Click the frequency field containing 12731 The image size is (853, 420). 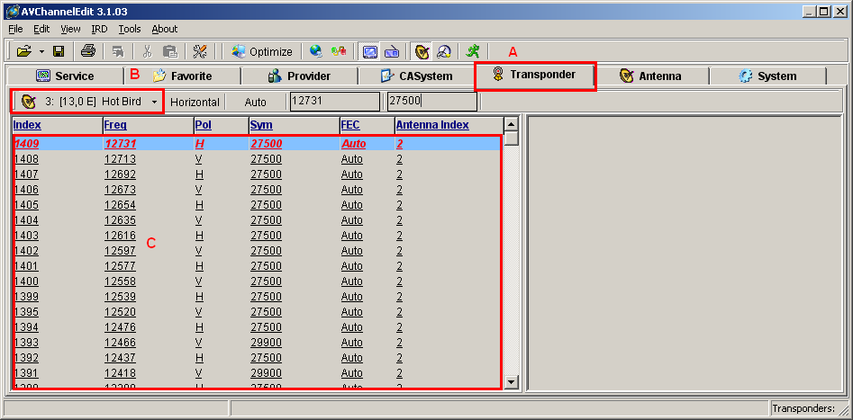pyautogui.click(x=334, y=102)
